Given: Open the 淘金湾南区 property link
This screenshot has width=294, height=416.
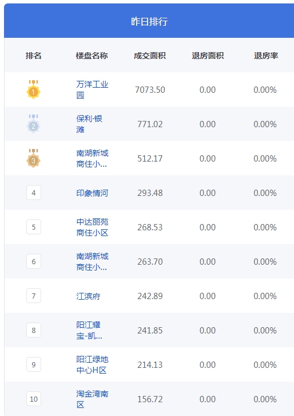Looking at the screenshot, I should [92, 399].
